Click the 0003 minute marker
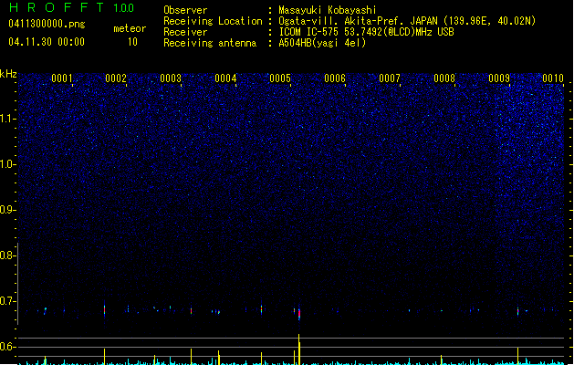The height and width of the screenshot is (365, 574). click(171, 78)
